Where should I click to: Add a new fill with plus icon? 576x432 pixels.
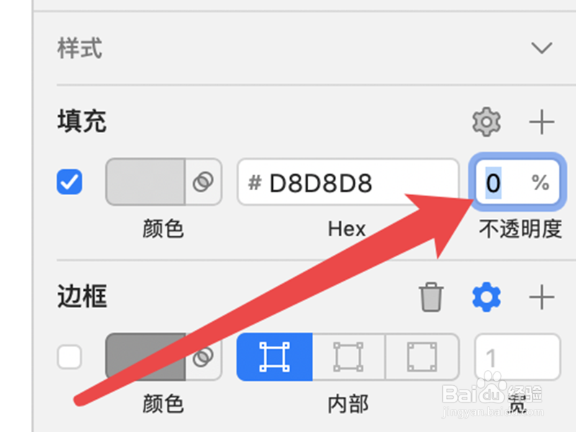click(x=541, y=122)
